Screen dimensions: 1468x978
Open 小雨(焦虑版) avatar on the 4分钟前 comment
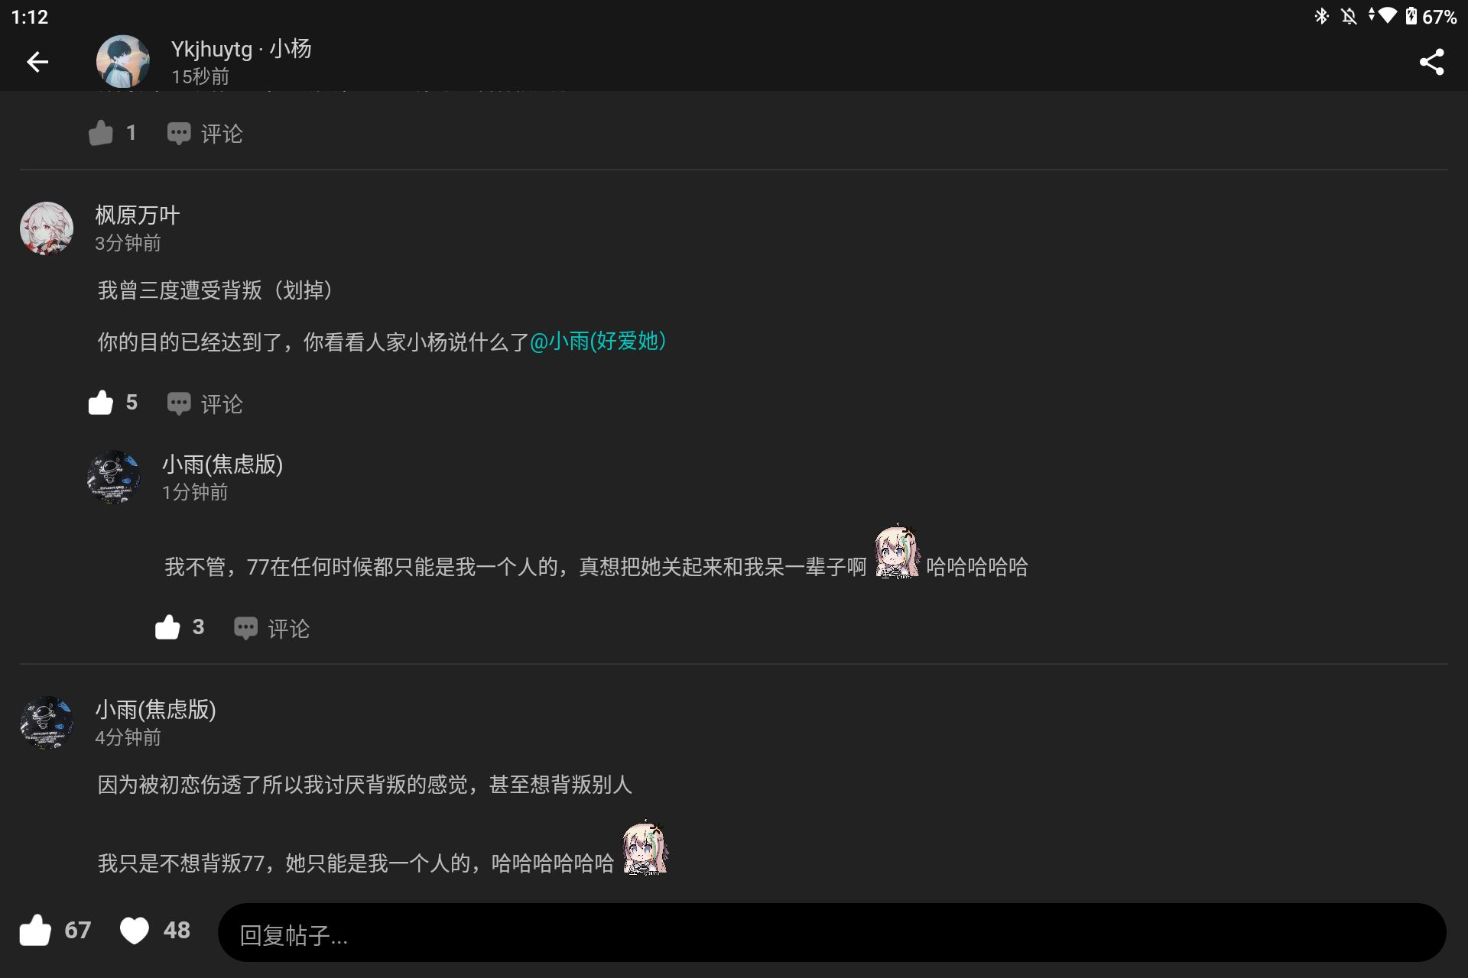(47, 722)
